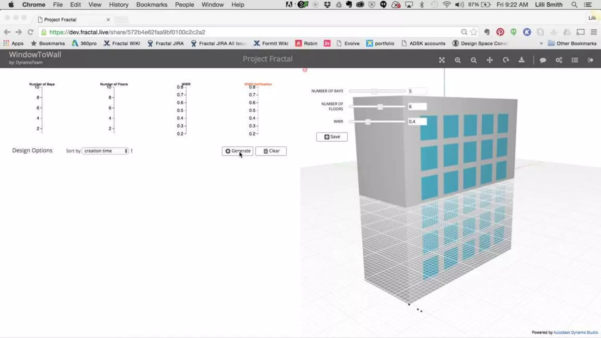
Task: Zoom in on the 3D view
Action: (457, 60)
